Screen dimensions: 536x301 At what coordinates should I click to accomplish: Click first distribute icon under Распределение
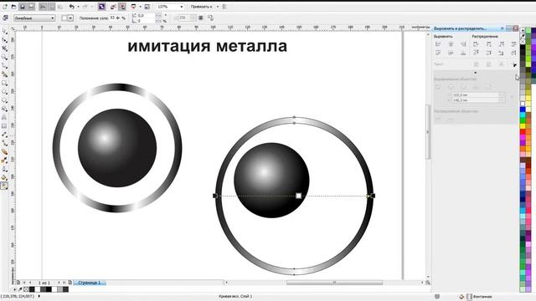click(476, 44)
